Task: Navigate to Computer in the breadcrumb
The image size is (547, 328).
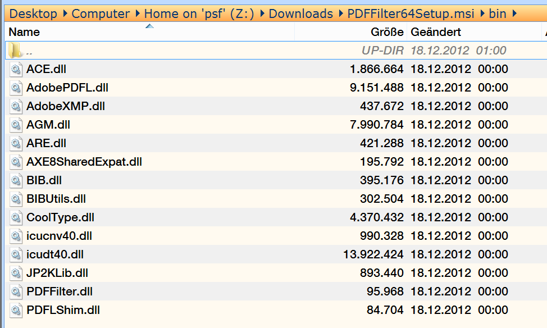Action: point(101,14)
